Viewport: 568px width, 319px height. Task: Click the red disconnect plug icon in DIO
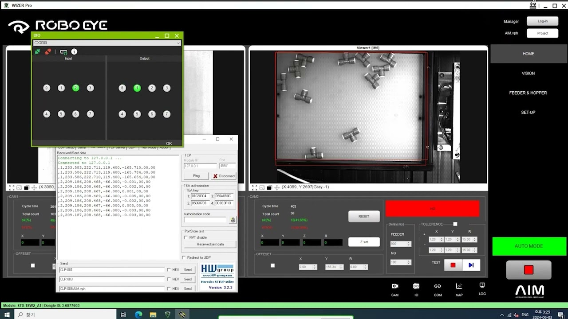(48, 52)
